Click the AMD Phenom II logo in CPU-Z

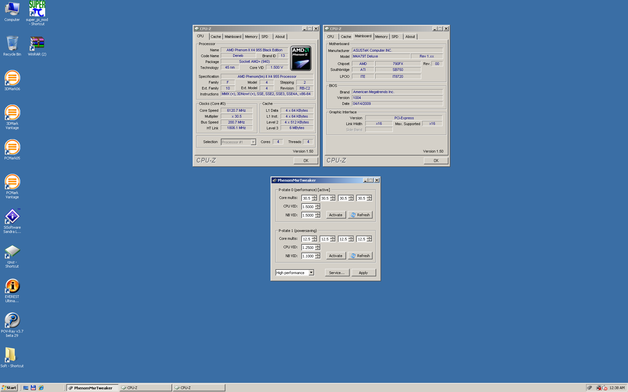pos(301,58)
